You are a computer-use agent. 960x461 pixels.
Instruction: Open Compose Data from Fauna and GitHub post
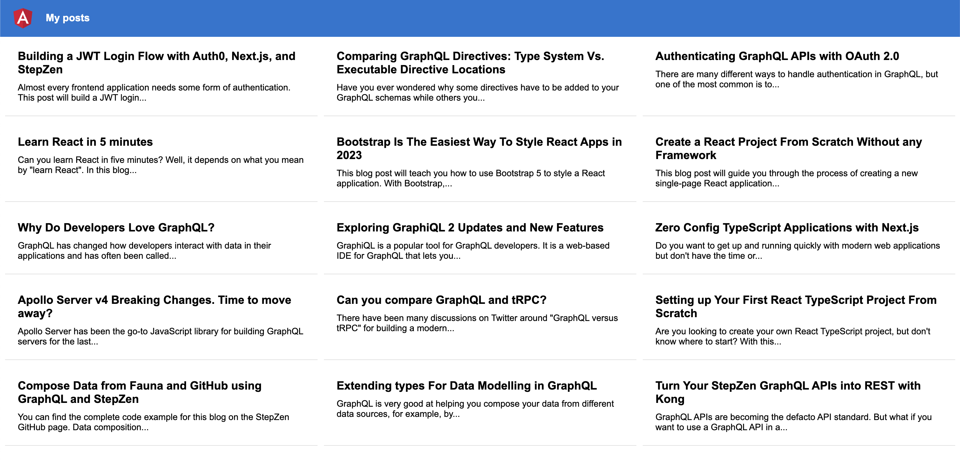coord(140,392)
